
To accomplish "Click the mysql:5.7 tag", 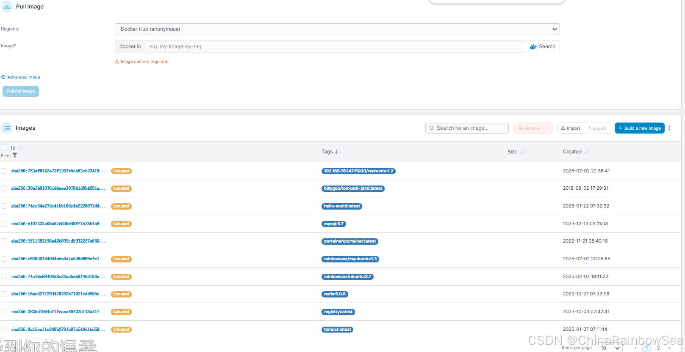I will (334, 224).
